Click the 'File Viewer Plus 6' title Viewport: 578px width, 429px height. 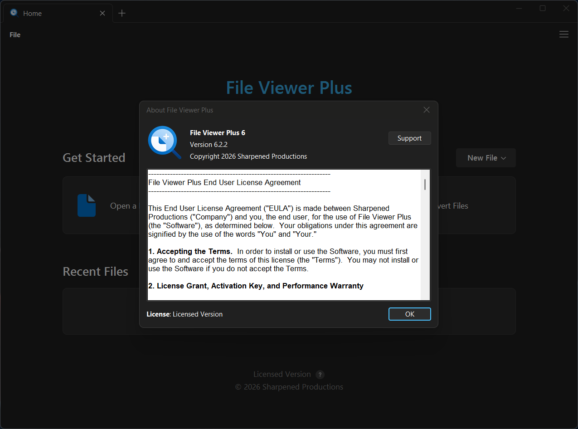point(218,132)
